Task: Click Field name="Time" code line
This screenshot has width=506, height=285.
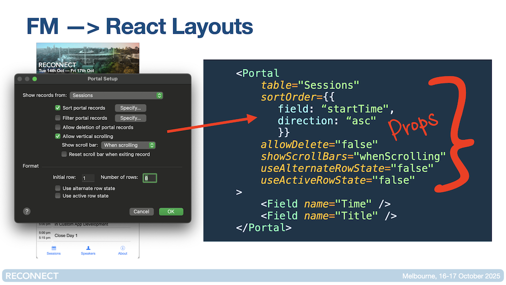Action: 325,204
